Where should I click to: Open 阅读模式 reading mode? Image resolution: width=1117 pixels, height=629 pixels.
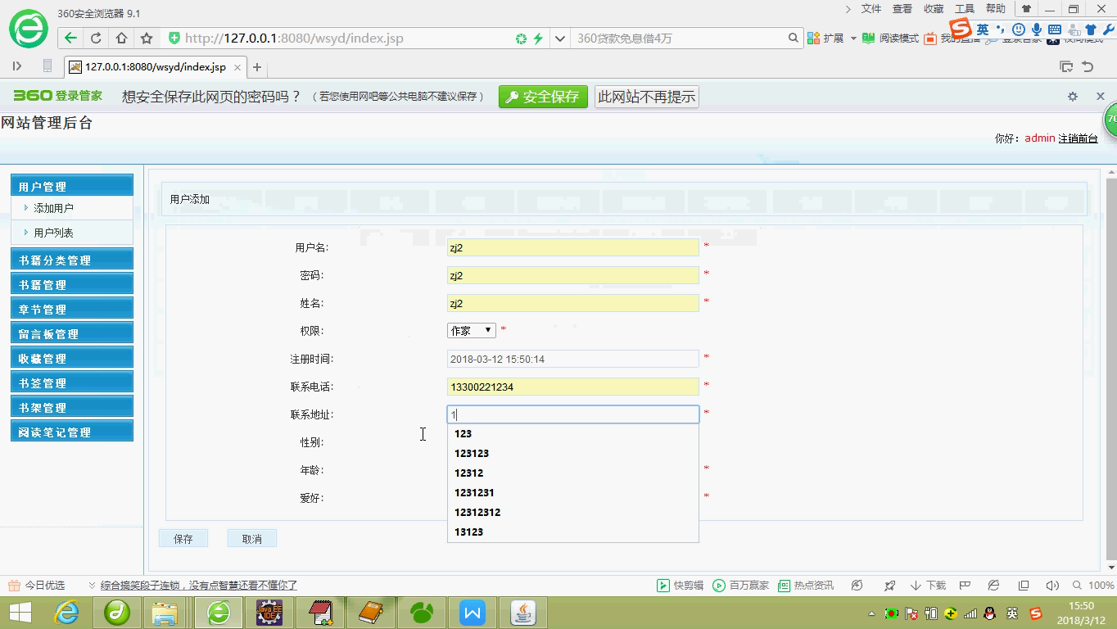(x=890, y=38)
